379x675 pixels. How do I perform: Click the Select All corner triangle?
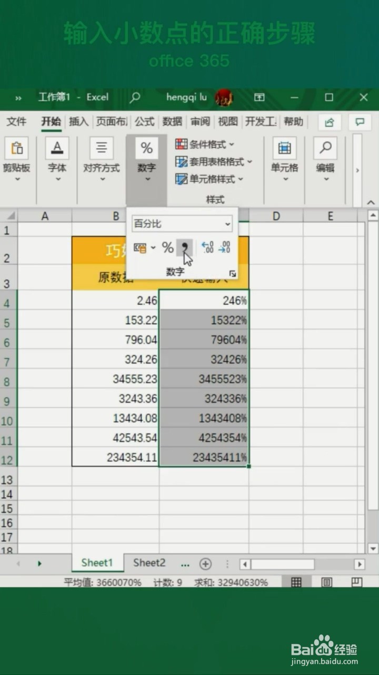(x=9, y=216)
